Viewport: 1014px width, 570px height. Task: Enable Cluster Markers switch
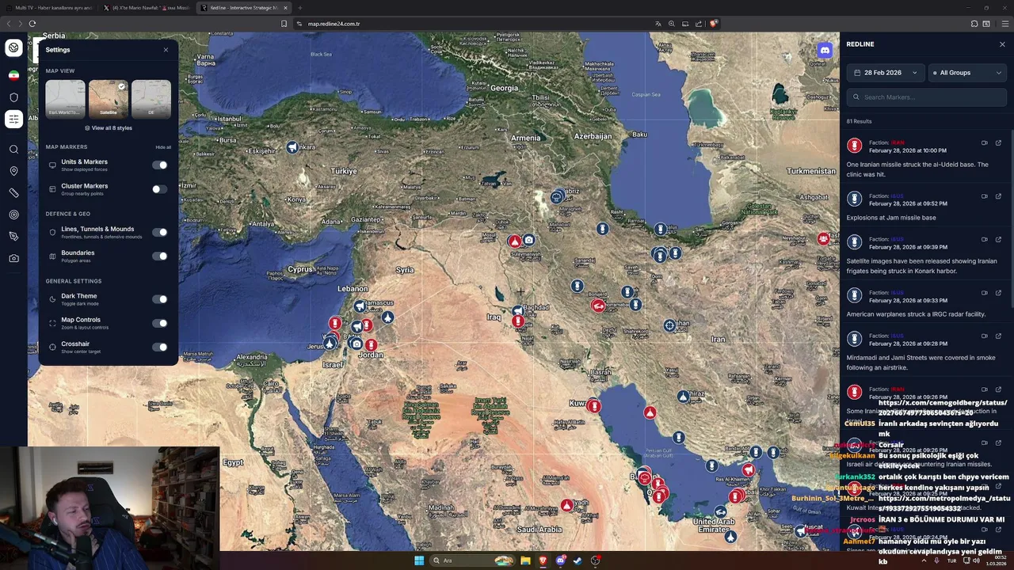[160, 189]
